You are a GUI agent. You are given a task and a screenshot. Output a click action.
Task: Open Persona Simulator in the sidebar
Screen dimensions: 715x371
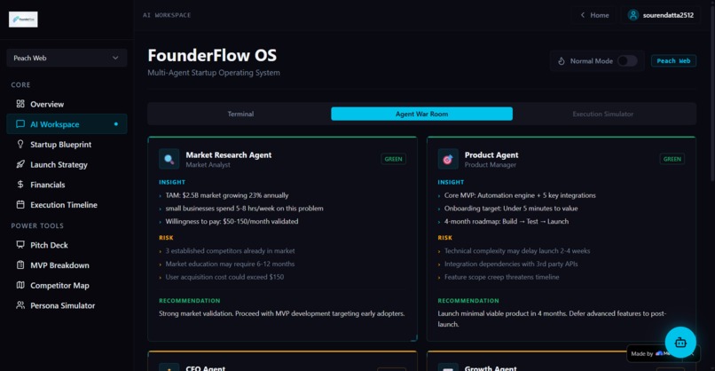pyautogui.click(x=67, y=304)
